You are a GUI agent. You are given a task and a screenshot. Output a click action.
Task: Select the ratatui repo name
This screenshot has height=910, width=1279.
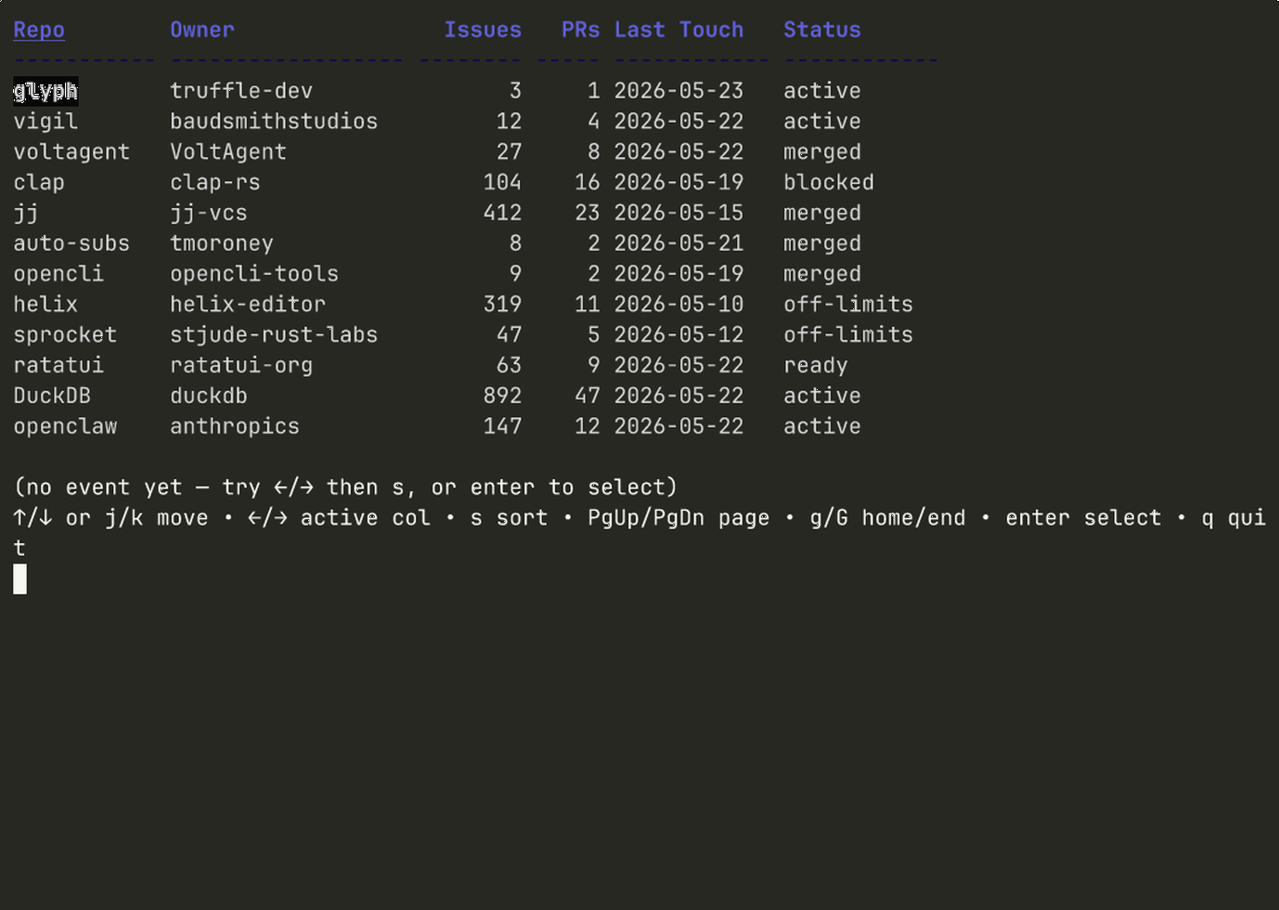click(58, 366)
